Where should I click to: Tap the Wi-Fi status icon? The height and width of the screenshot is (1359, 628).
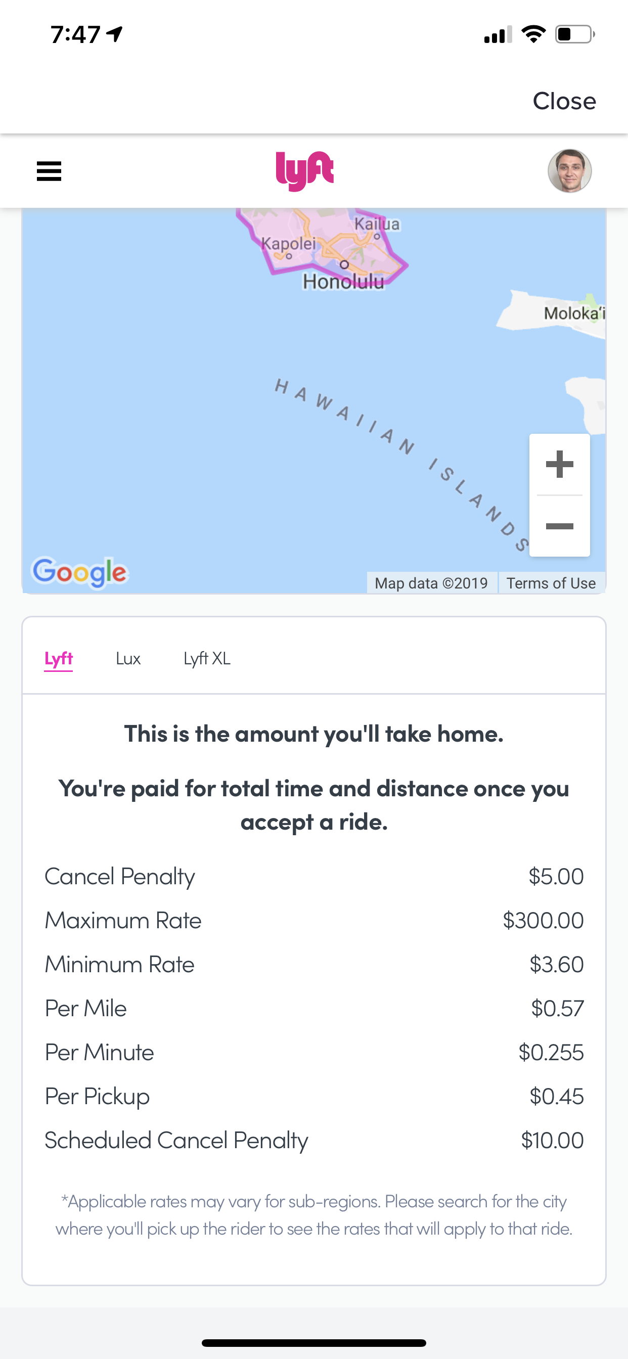coord(533,34)
